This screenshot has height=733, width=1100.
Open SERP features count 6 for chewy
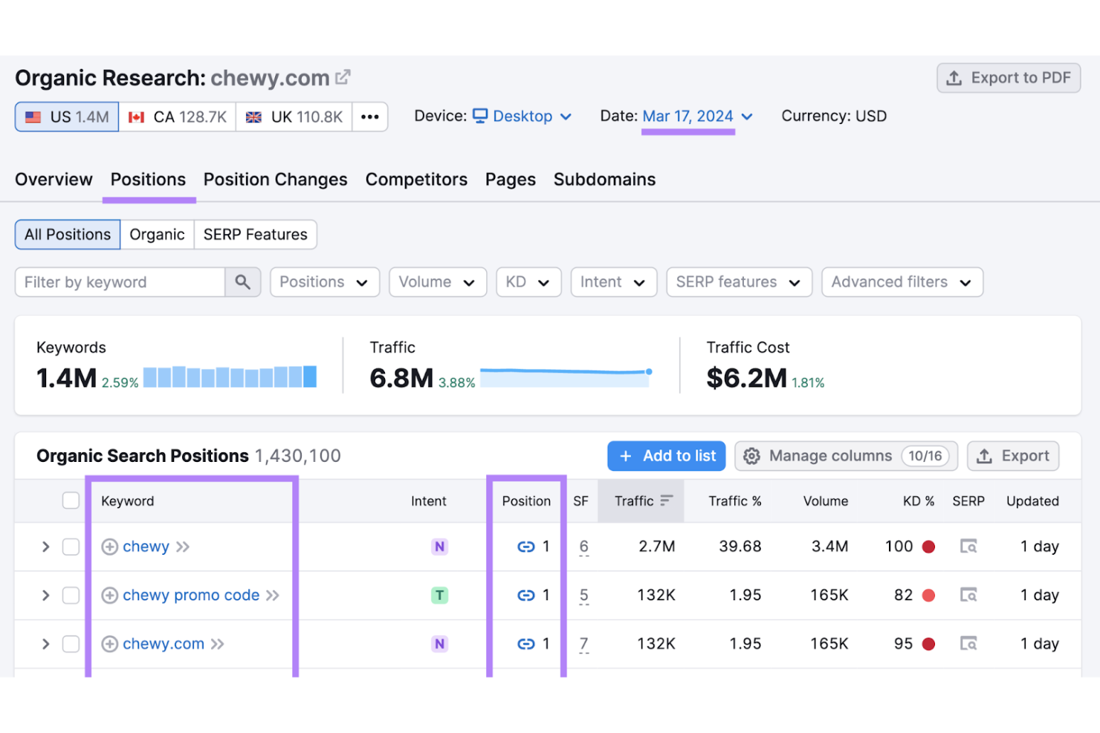[x=584, y=547]
